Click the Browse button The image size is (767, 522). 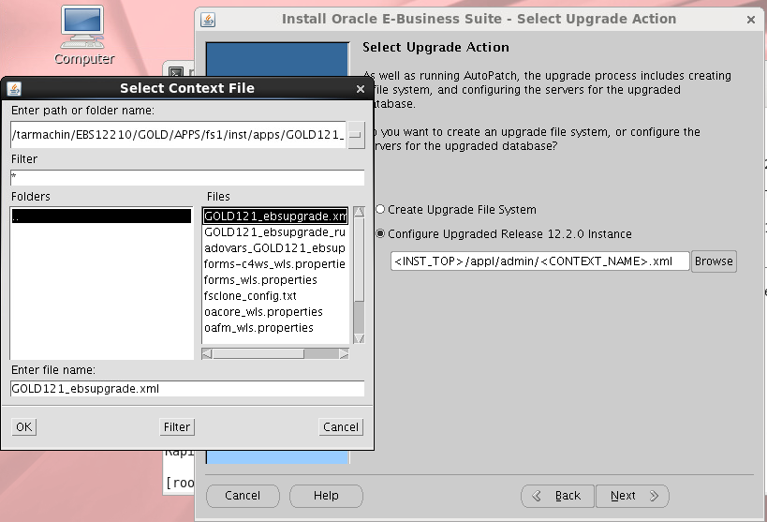pos(714,261)
